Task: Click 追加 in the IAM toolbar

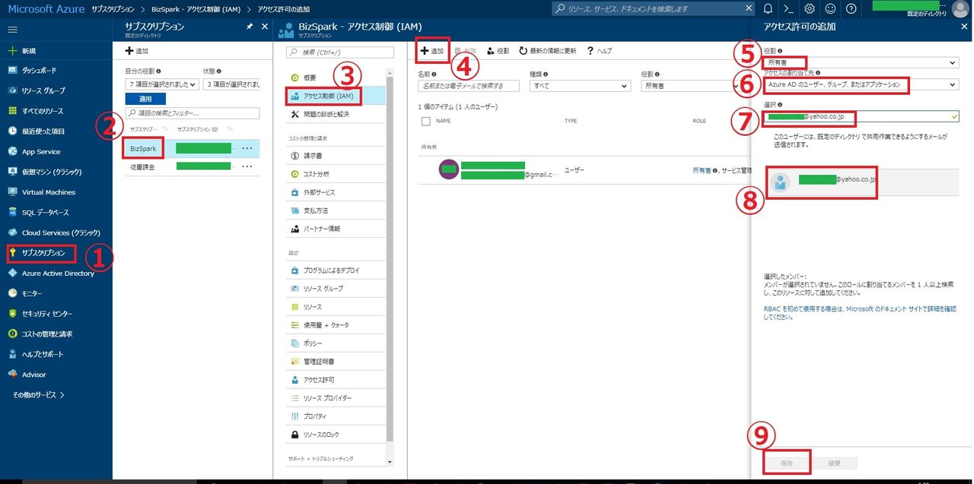Action: 432,51
